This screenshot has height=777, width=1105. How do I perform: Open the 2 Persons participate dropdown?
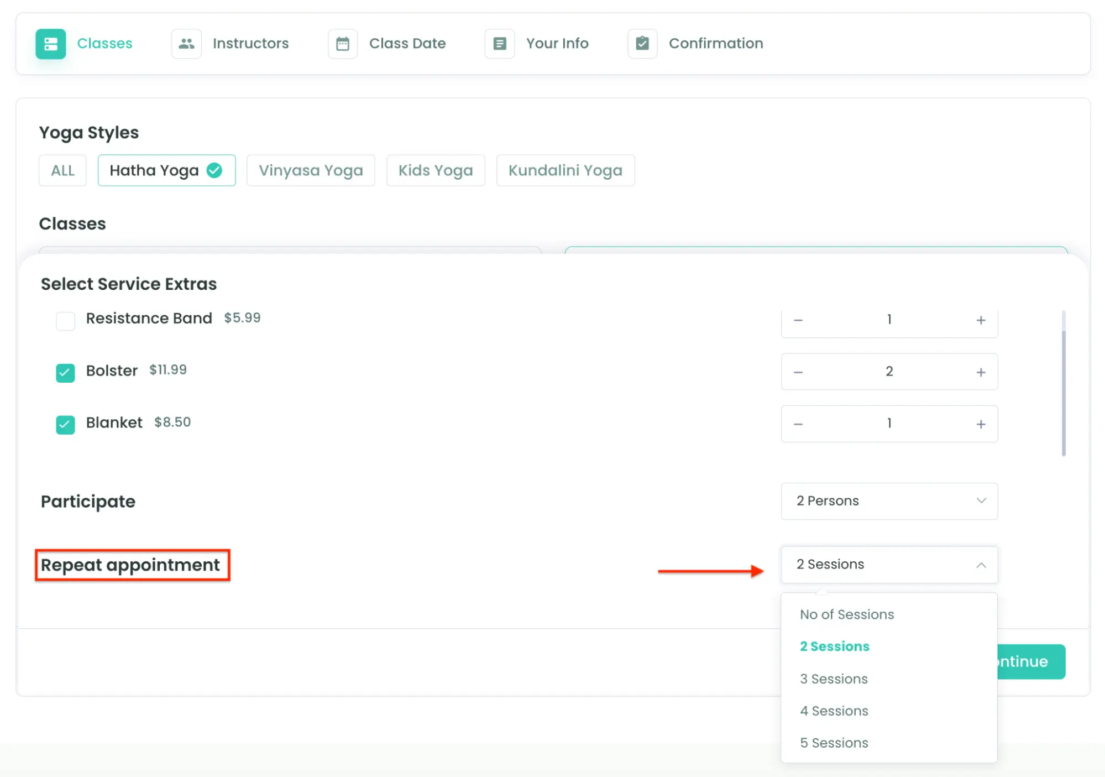click(889, 501)
